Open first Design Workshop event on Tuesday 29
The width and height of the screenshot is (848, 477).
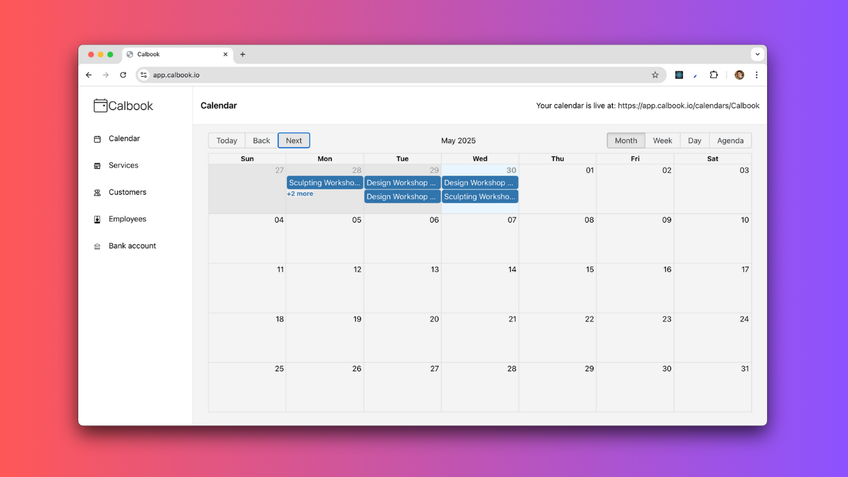(402, 183)
